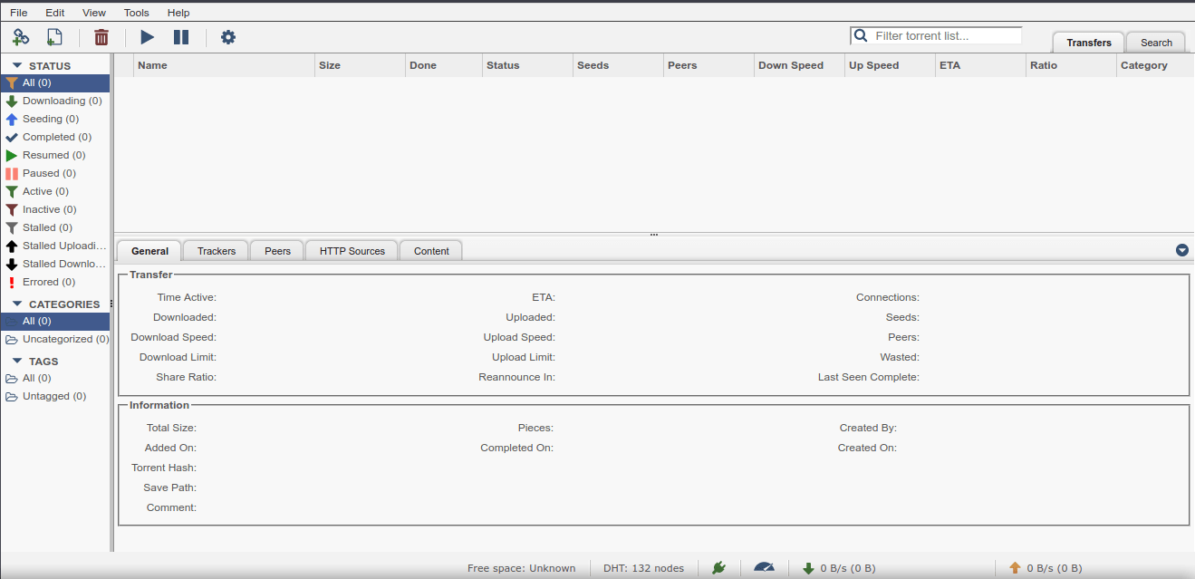Add a torrent from a magnet link
1195x579 pixels.
(20, 37)
